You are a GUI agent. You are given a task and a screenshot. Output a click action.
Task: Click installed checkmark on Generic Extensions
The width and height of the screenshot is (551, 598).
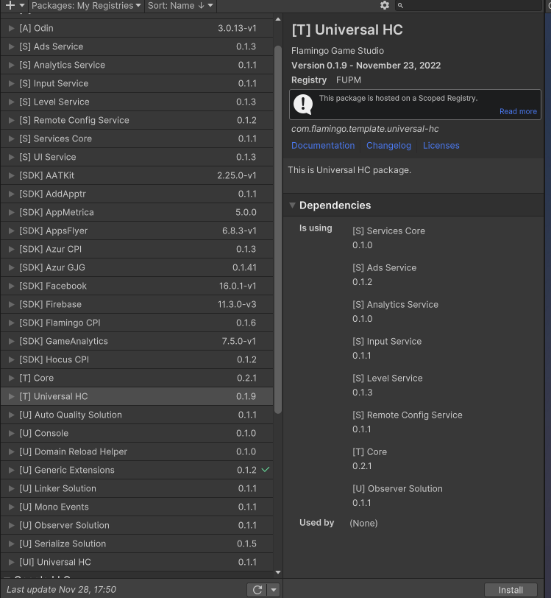[x=266, y=469]
